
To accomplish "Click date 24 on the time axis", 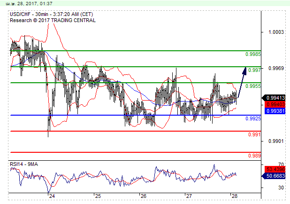I will coord(52,196).
